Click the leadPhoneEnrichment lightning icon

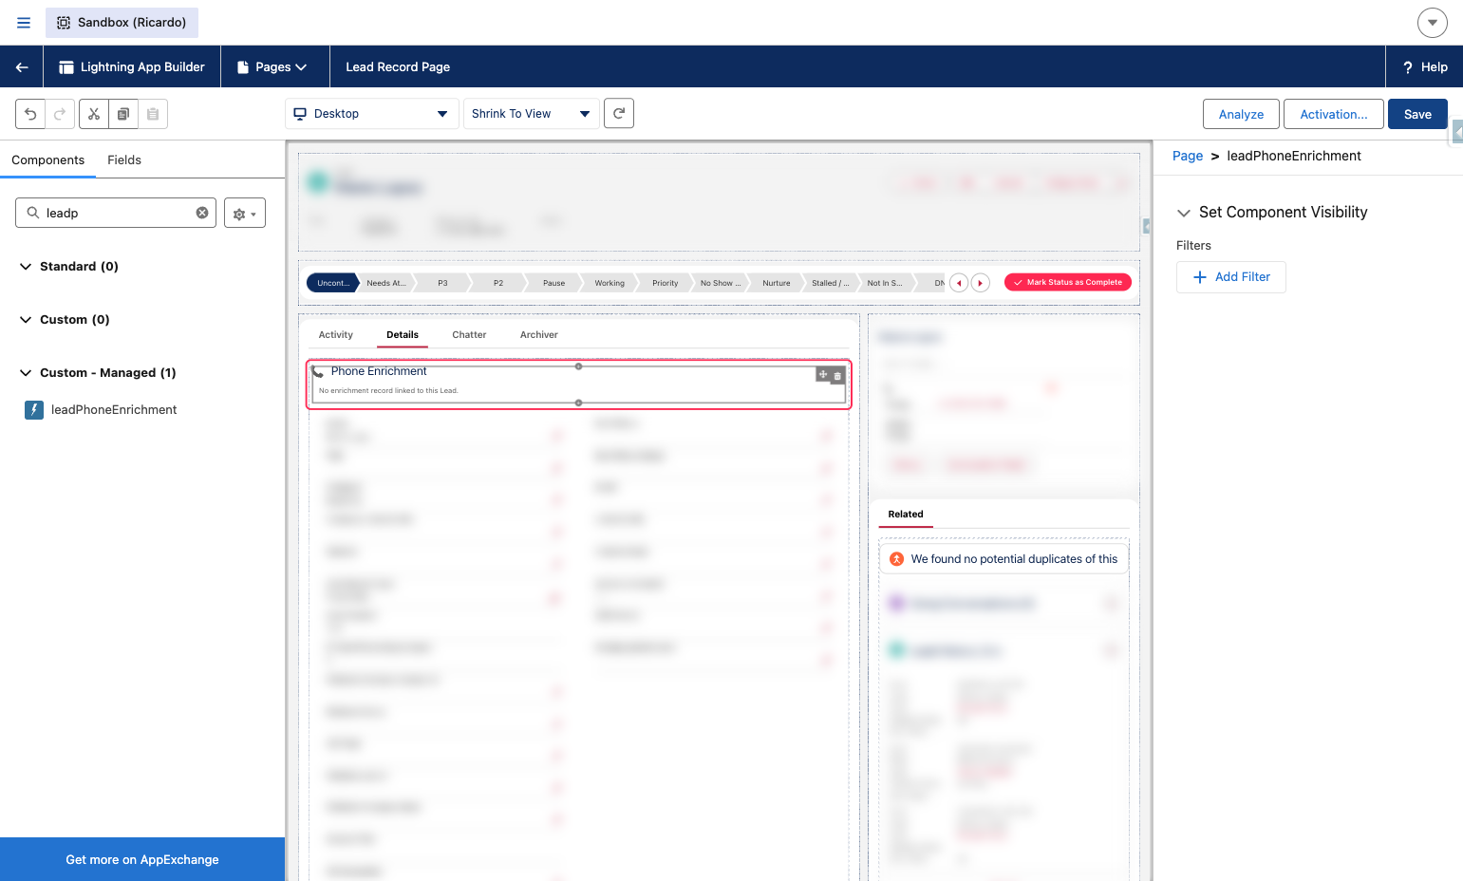click(x=34, y=410)
